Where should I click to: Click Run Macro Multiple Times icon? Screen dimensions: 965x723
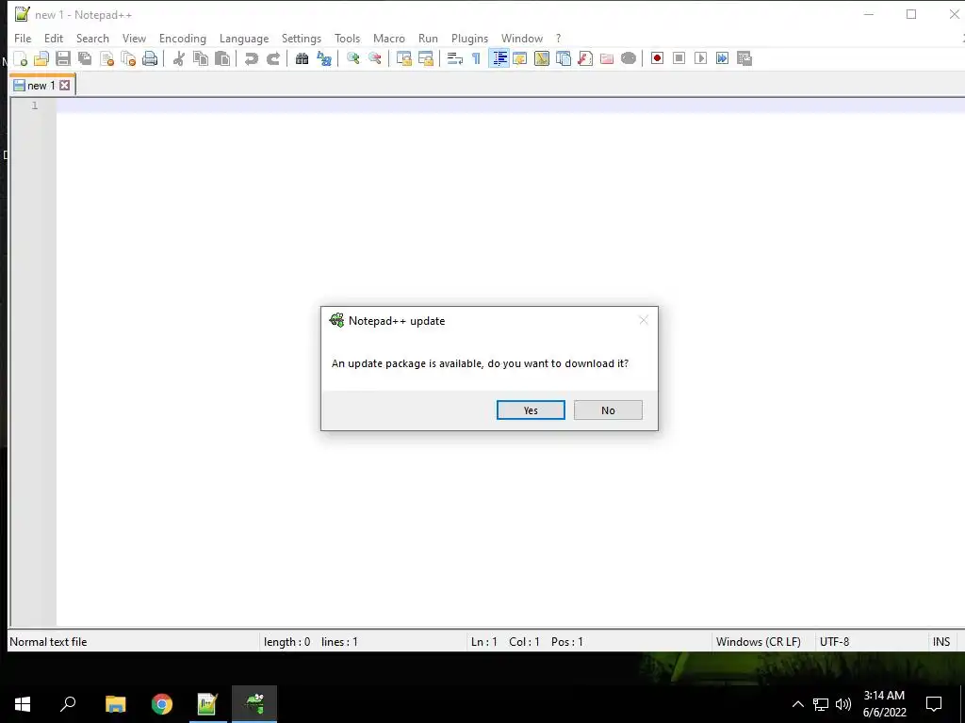pos(722,58)
